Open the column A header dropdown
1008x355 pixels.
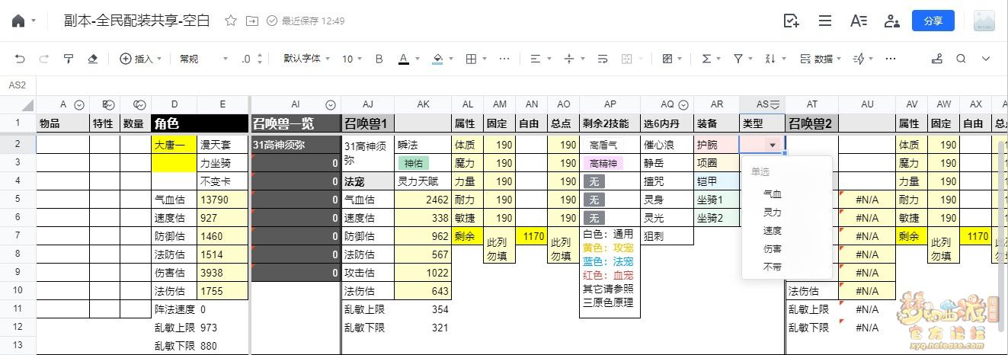(x=78, y=105)
